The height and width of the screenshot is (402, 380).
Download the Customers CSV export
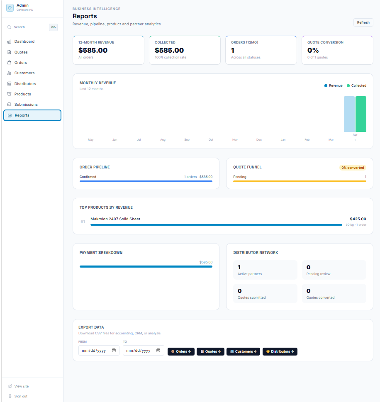244,351
